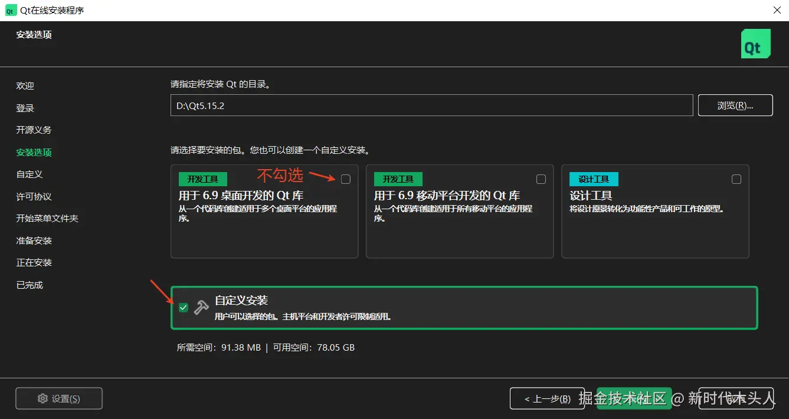
Task: Click 开发工具 badge on desktop card
Action: coord(202,179)
